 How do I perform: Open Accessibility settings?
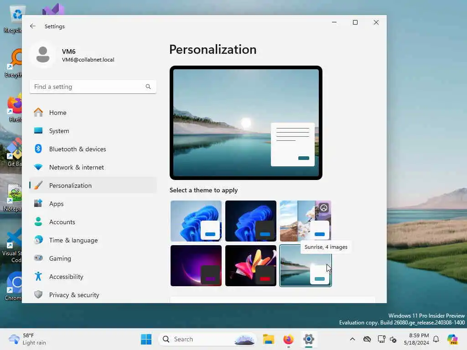[x=93, y=277]
